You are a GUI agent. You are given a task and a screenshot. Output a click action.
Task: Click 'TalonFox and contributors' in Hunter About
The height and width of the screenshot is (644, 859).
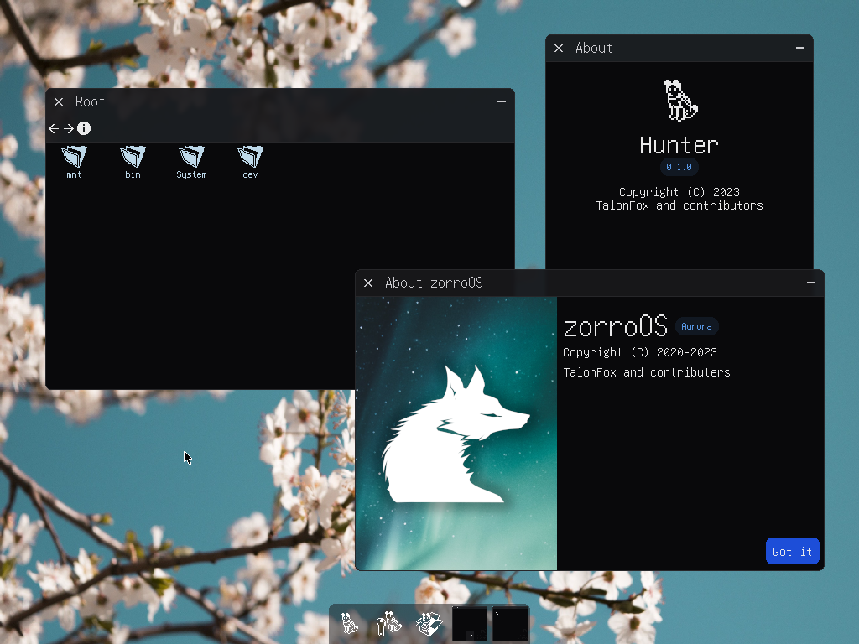tap(679, 206)
